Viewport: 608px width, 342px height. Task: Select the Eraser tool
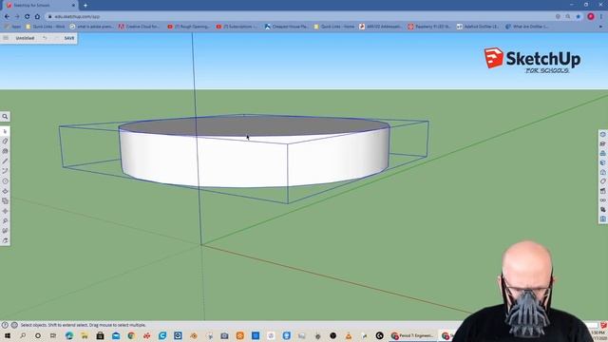[5, 142]
